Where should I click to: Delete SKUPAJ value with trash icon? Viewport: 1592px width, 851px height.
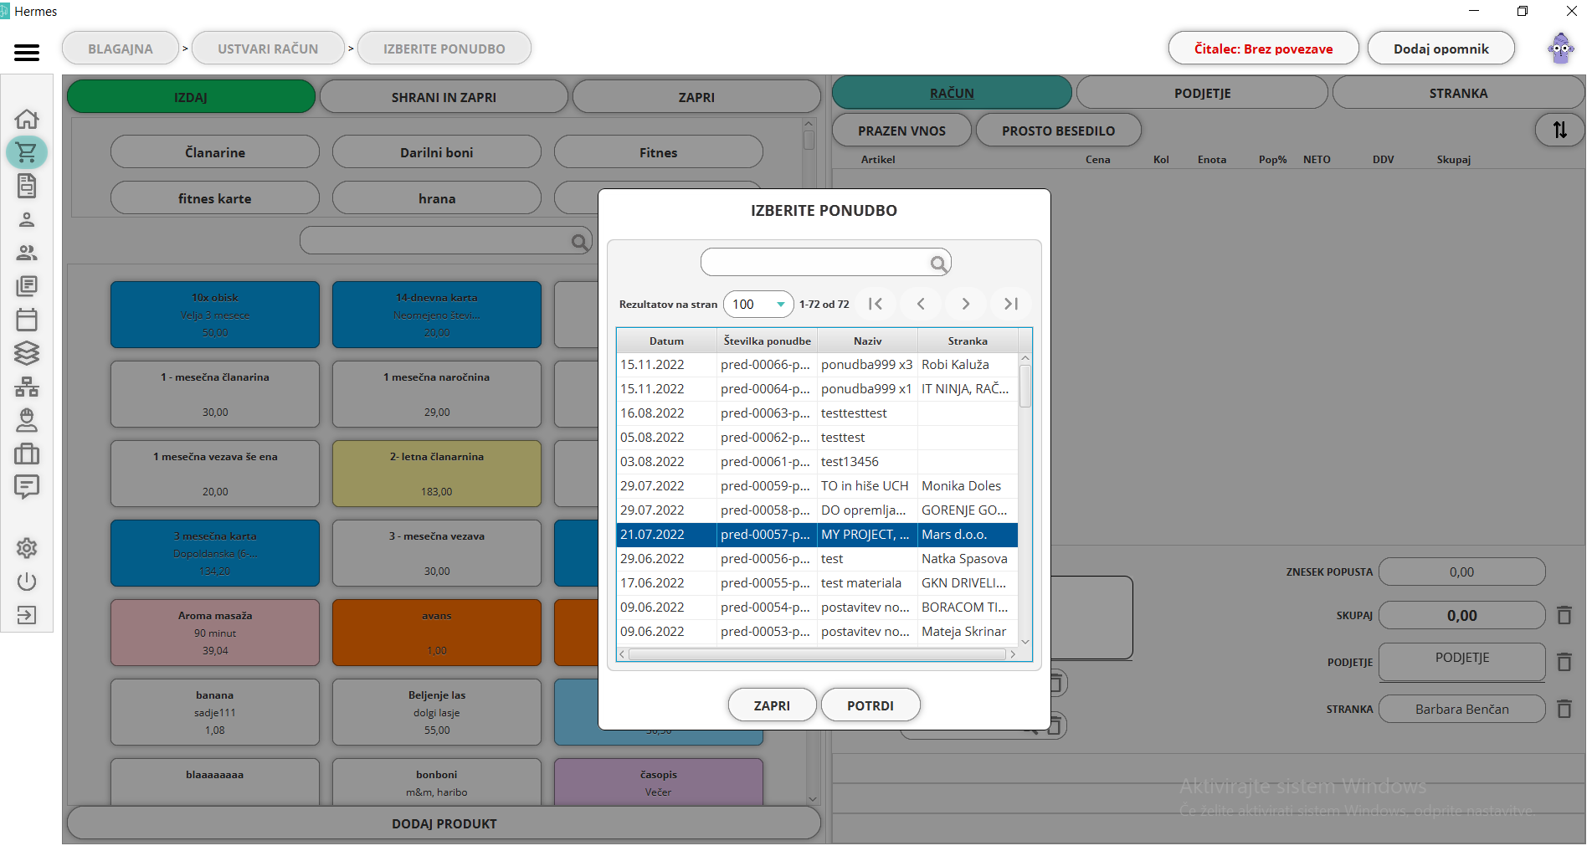pyautogui.click(x=1564, y=615)
